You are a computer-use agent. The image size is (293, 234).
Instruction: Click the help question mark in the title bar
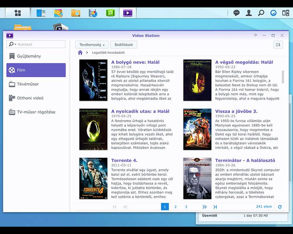pos(255,35)
